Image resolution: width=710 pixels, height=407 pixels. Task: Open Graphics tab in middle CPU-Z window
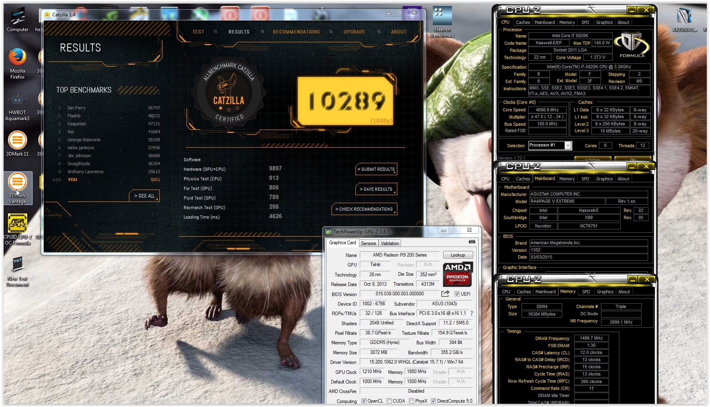point(604,179)
